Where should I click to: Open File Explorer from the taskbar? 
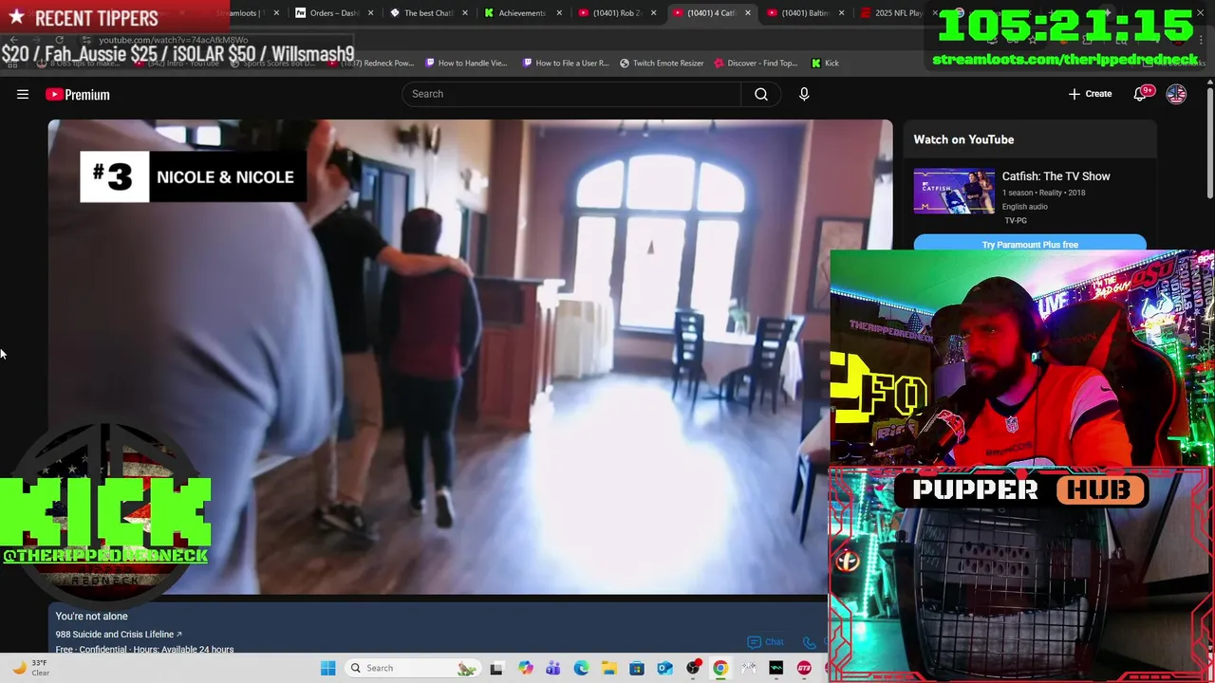(x=608, y=668)
